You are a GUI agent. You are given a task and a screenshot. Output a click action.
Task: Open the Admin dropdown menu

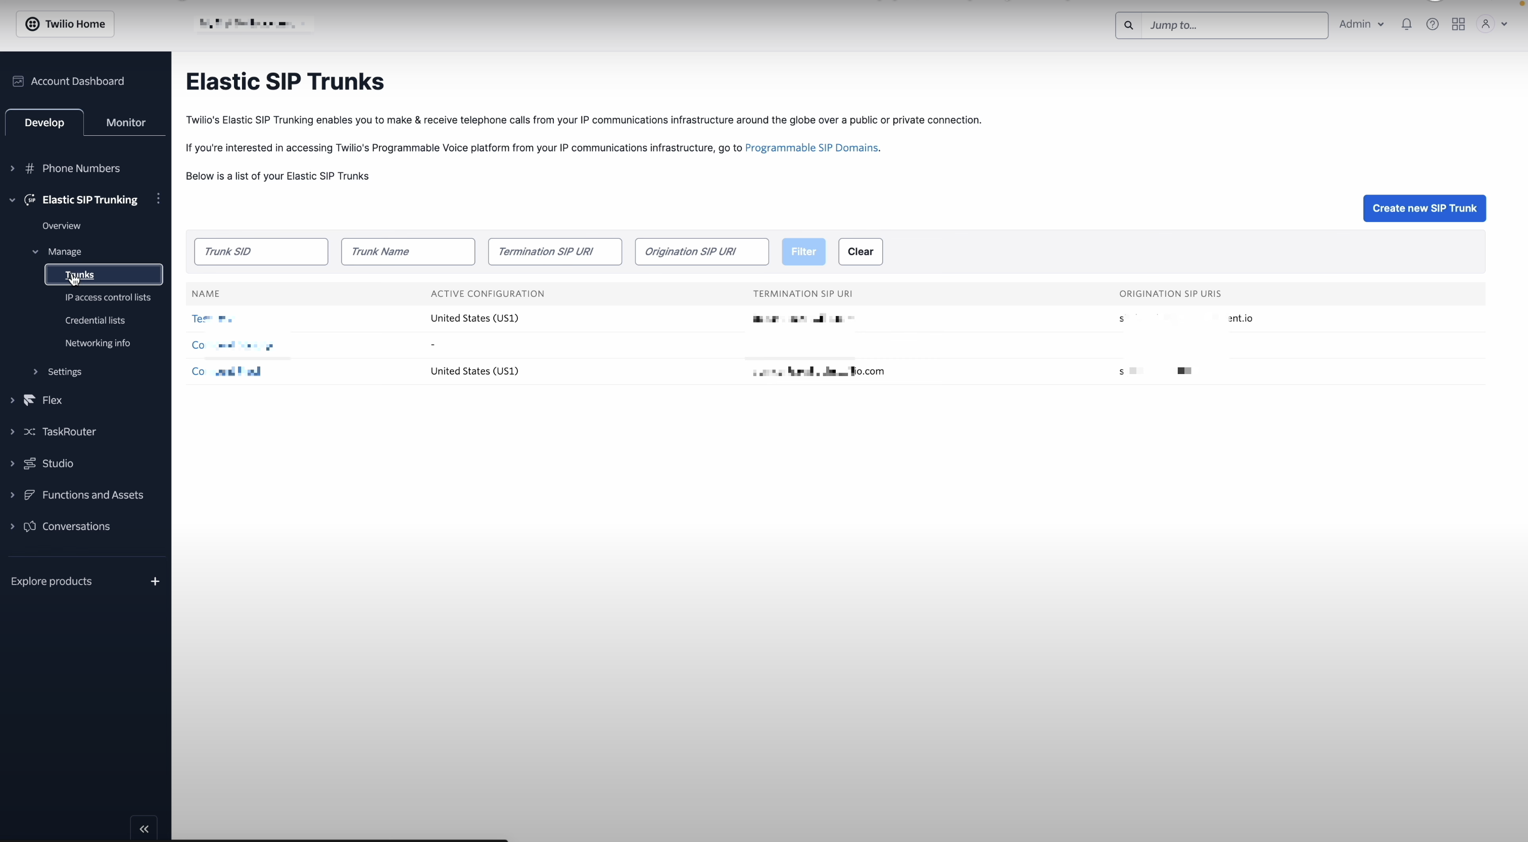click(1361, 24)
